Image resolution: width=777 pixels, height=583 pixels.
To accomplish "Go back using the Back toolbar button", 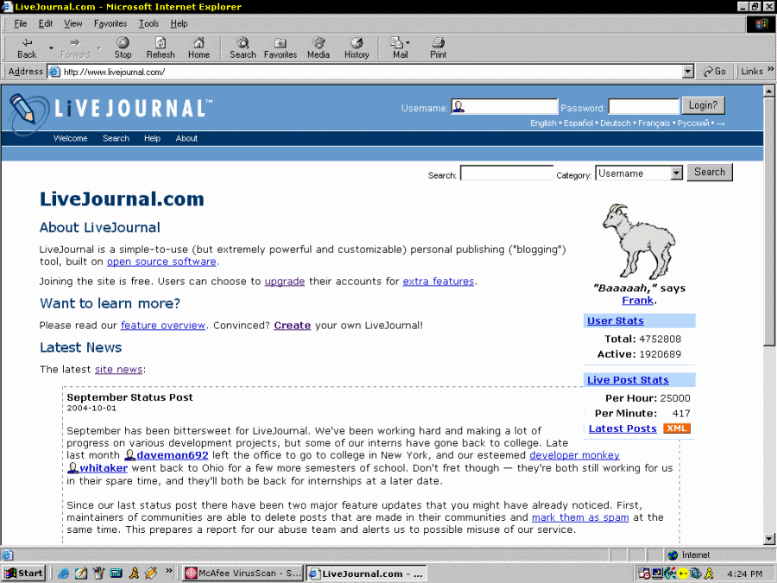I will (27, 48).
